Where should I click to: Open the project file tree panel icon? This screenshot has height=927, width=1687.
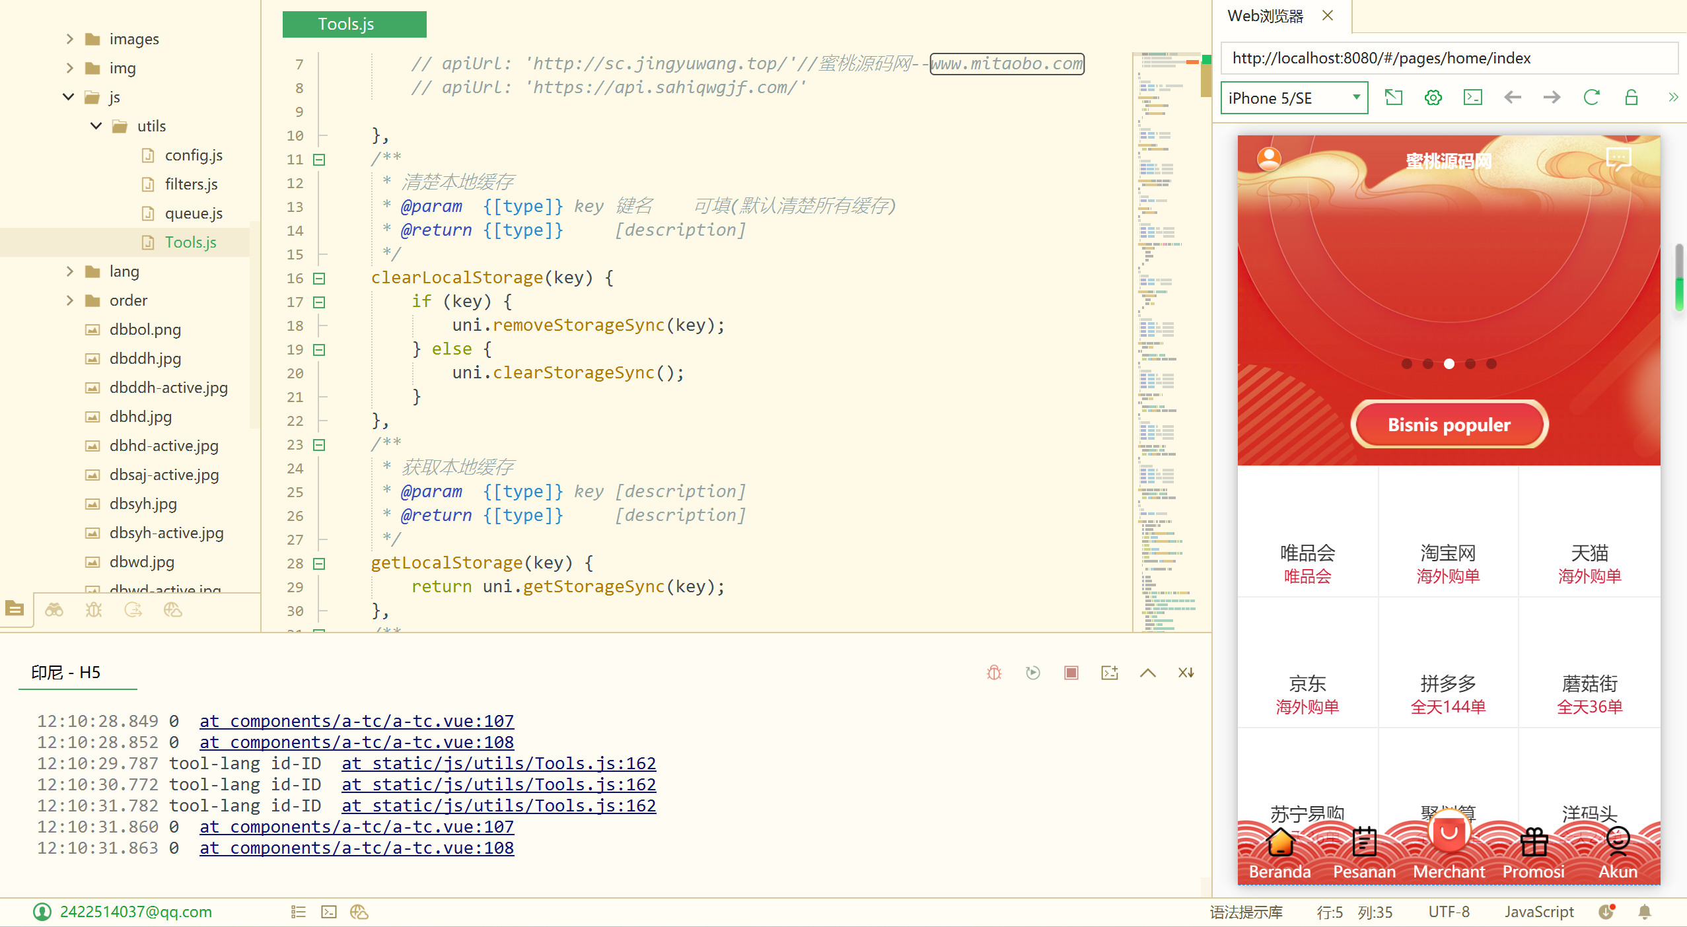(x=15, y=609)
